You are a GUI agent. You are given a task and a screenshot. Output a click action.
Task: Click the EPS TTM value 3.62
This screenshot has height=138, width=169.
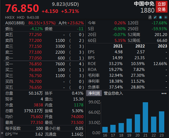tap(39, 134)
